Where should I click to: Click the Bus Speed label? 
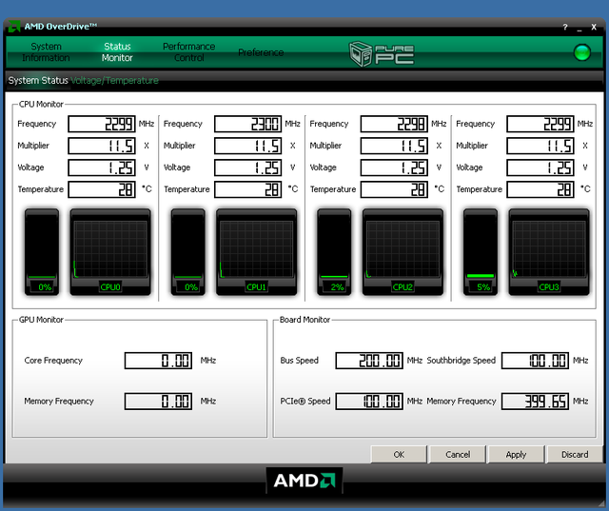pos(299,361)
